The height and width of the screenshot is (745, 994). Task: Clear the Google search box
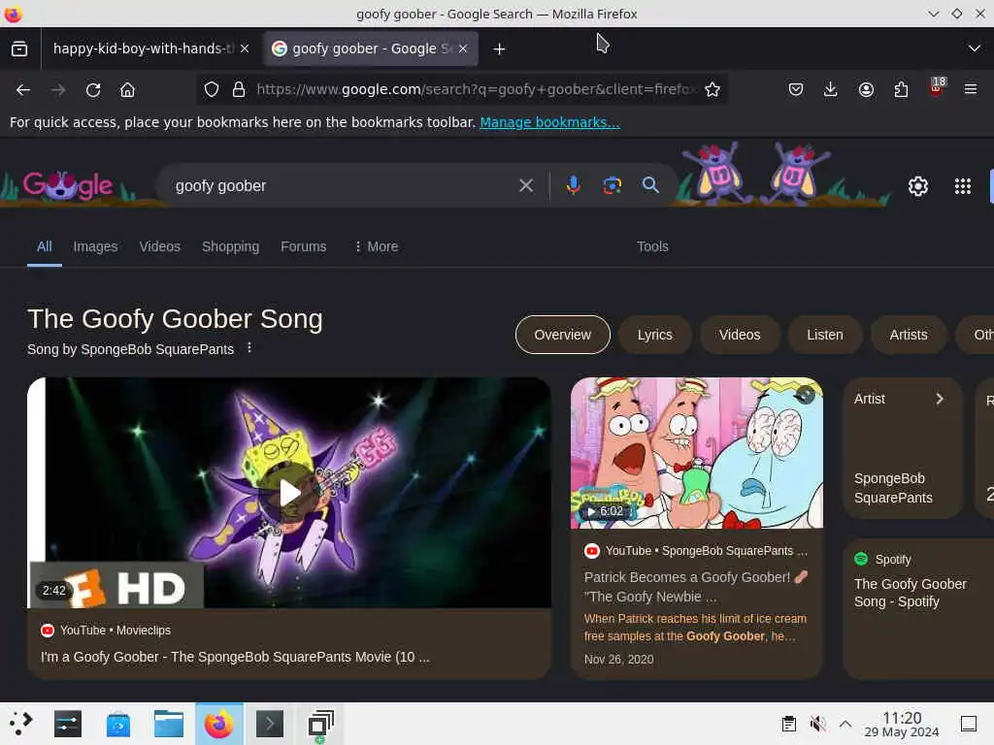(525, 185)
